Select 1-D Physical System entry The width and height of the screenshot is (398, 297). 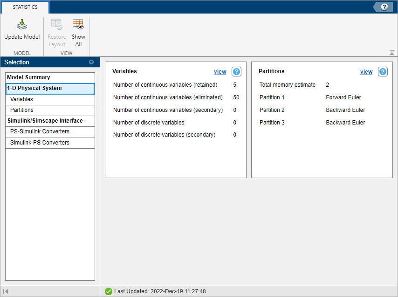[x=34, y=88]
